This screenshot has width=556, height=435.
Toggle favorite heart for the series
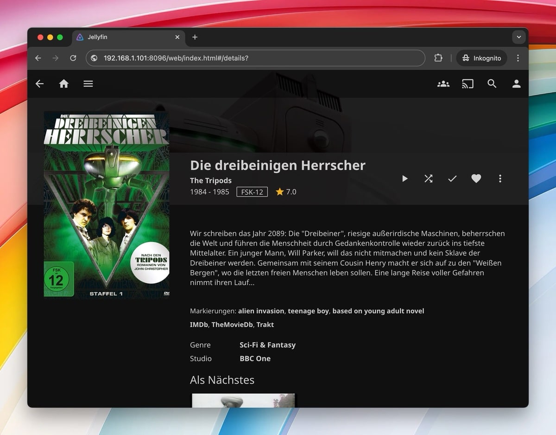(x=476, y=179)
